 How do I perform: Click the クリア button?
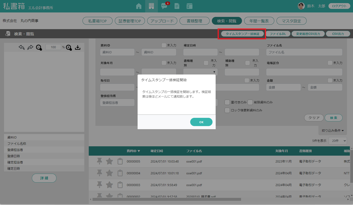coord(314,118)
